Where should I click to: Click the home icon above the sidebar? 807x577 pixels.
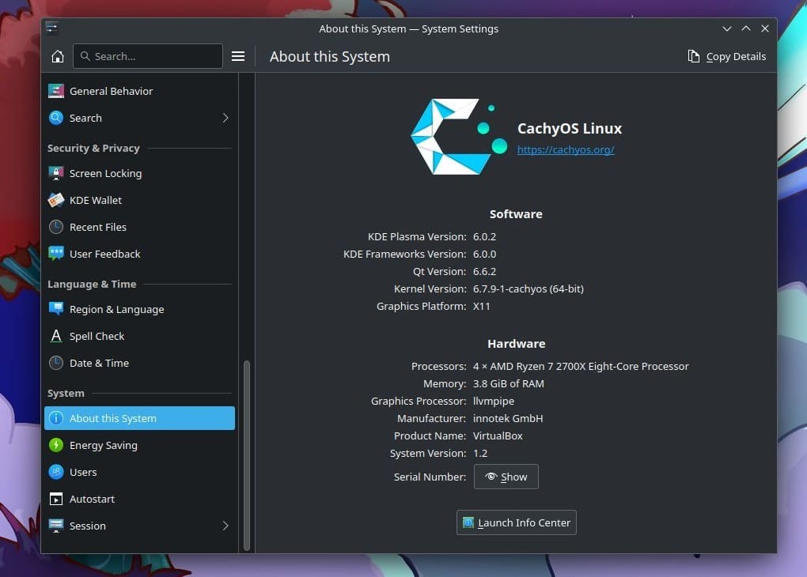56,56
